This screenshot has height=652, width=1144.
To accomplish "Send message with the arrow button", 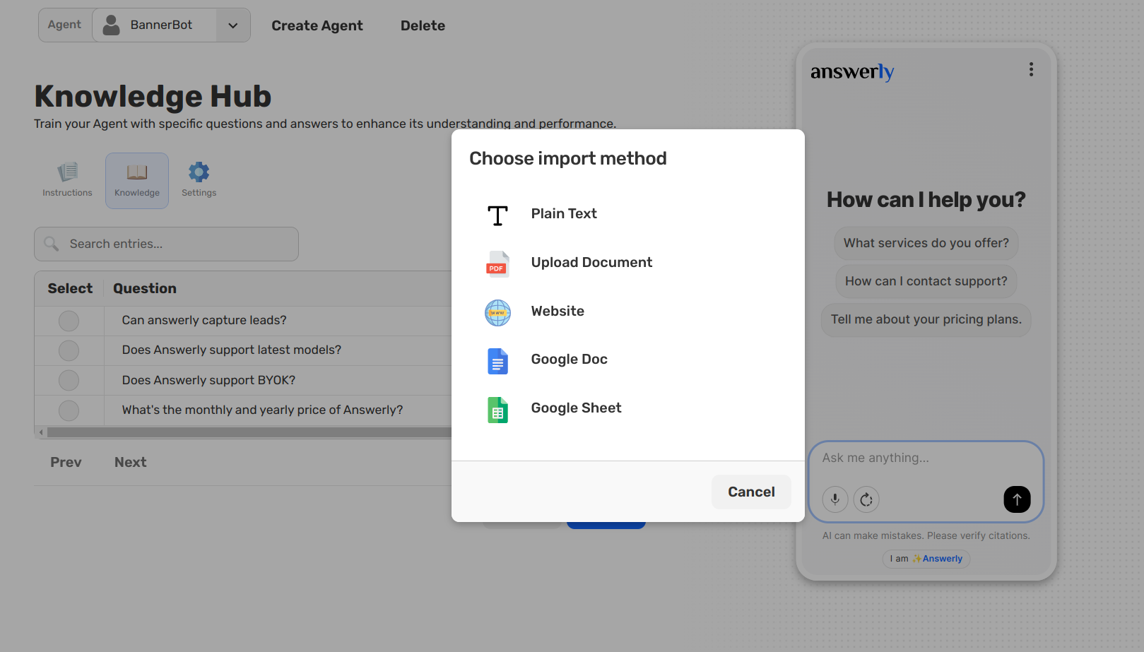I will 1017,499.
